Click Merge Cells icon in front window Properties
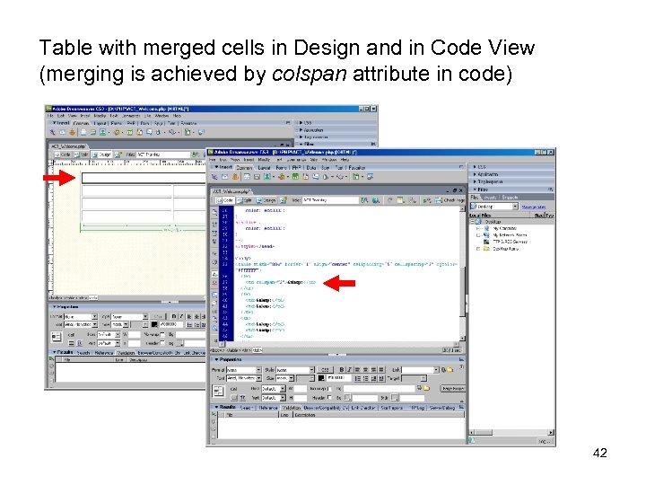 234,398
